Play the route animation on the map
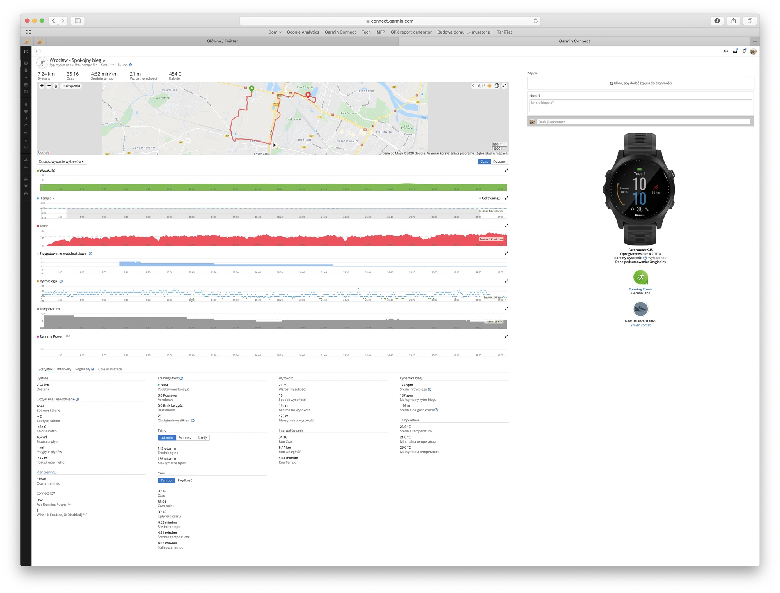The width and height of the screenshot is (780, 593). 275,145
